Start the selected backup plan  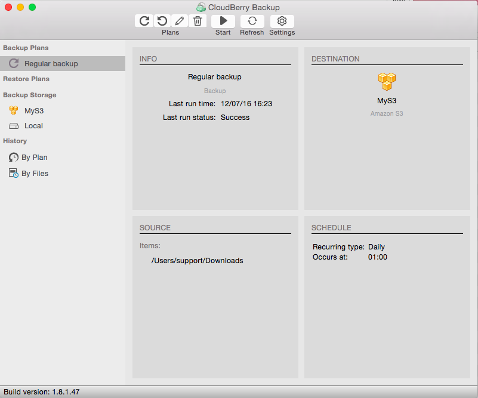(x=223, y=21)
